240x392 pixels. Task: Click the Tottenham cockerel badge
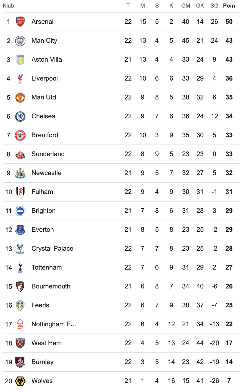[x=20, y=268]
